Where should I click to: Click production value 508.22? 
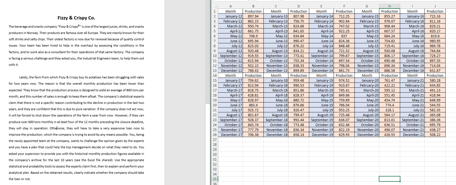(x=435, y=135)
